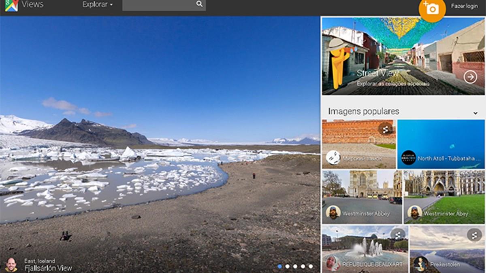Select the second carousel dot indicator
Screen dimensions: 486x273
(x=288, y=266)
